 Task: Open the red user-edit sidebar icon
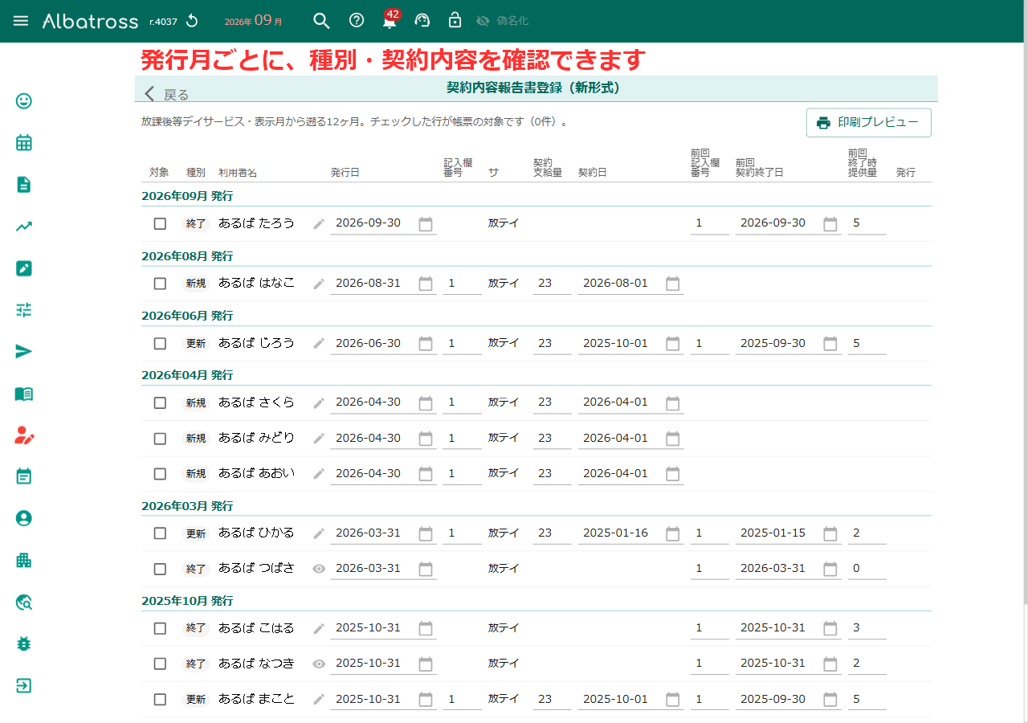click(x=24, y=435)
